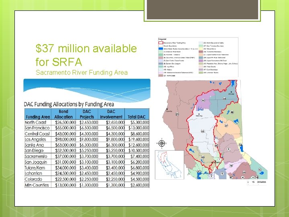This screenshot has height=217, width=289.
Task: Click Lahontan bond allocation "$24,500,000"
Action: [x=65, y=173]
